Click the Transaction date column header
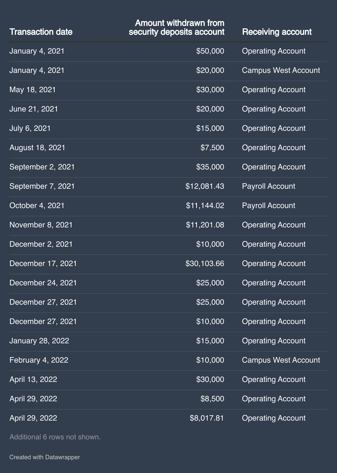The height and width of the screenshot is (473, 337). point(41,32)
